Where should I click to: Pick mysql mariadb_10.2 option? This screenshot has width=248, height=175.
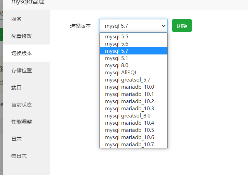[133, 101]
